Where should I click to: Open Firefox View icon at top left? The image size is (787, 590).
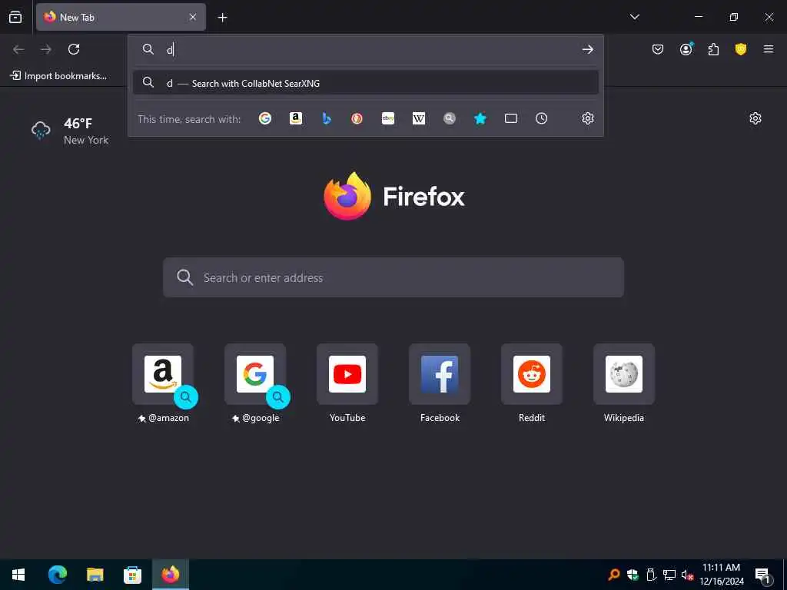[x=15, y=17]
